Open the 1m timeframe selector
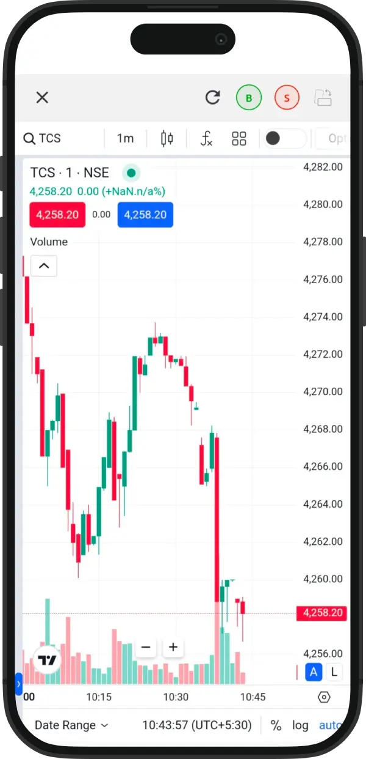Screen dimensions: 366x759 [126, 138]
